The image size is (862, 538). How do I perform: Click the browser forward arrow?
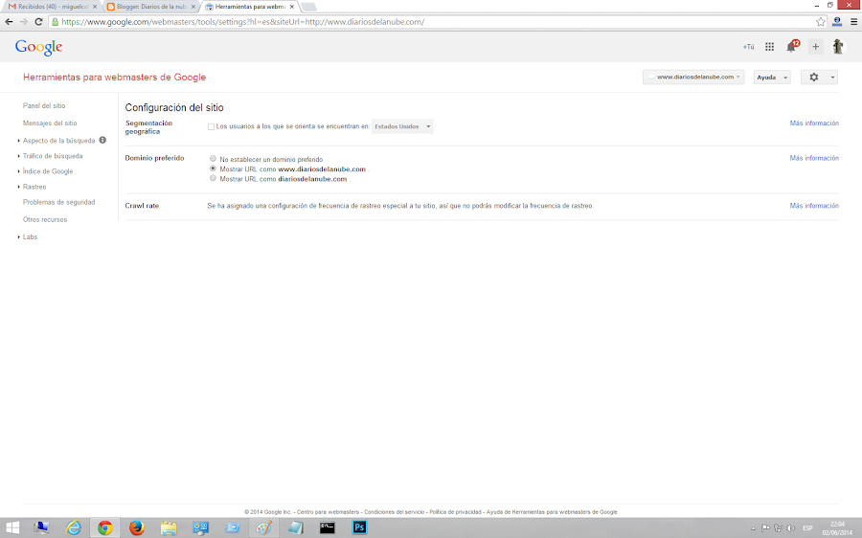tap(24, 22)
